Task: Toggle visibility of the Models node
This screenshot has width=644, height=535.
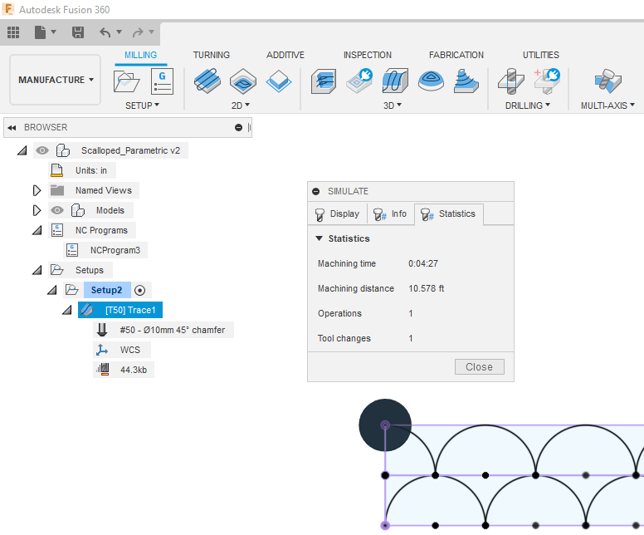Action: 56,210
